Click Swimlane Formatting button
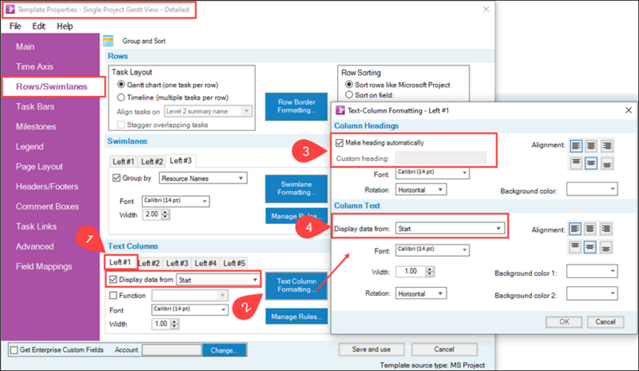 [296, 189]
